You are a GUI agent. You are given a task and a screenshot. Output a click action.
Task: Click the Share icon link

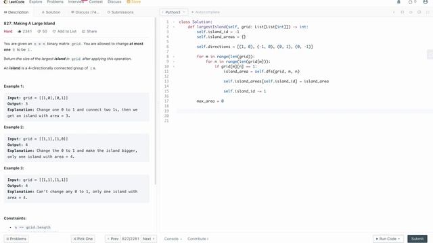[x=89, y=32]
